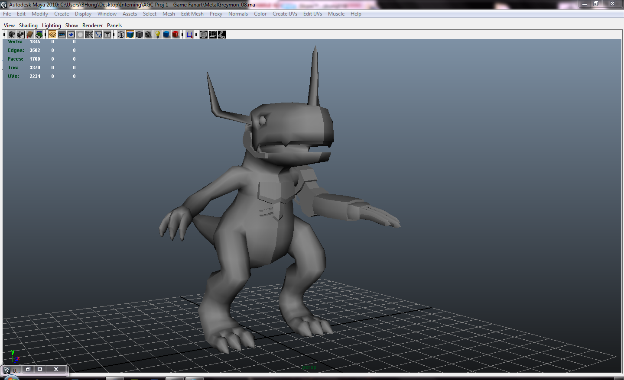Toggle the viewport Grid icon
The height and width of the screenshot is (380, 624).
[52, 35]
